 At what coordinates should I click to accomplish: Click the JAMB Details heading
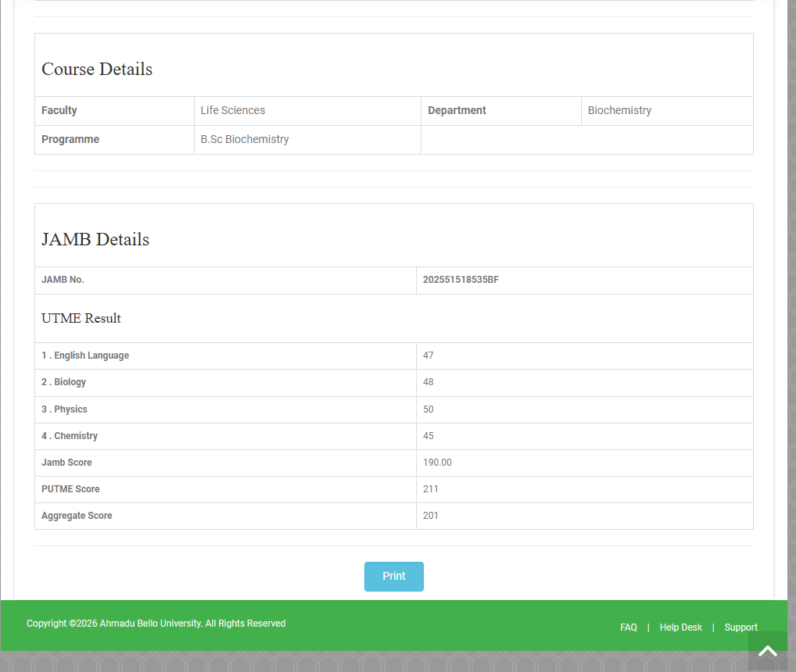[x=95, y=239]
